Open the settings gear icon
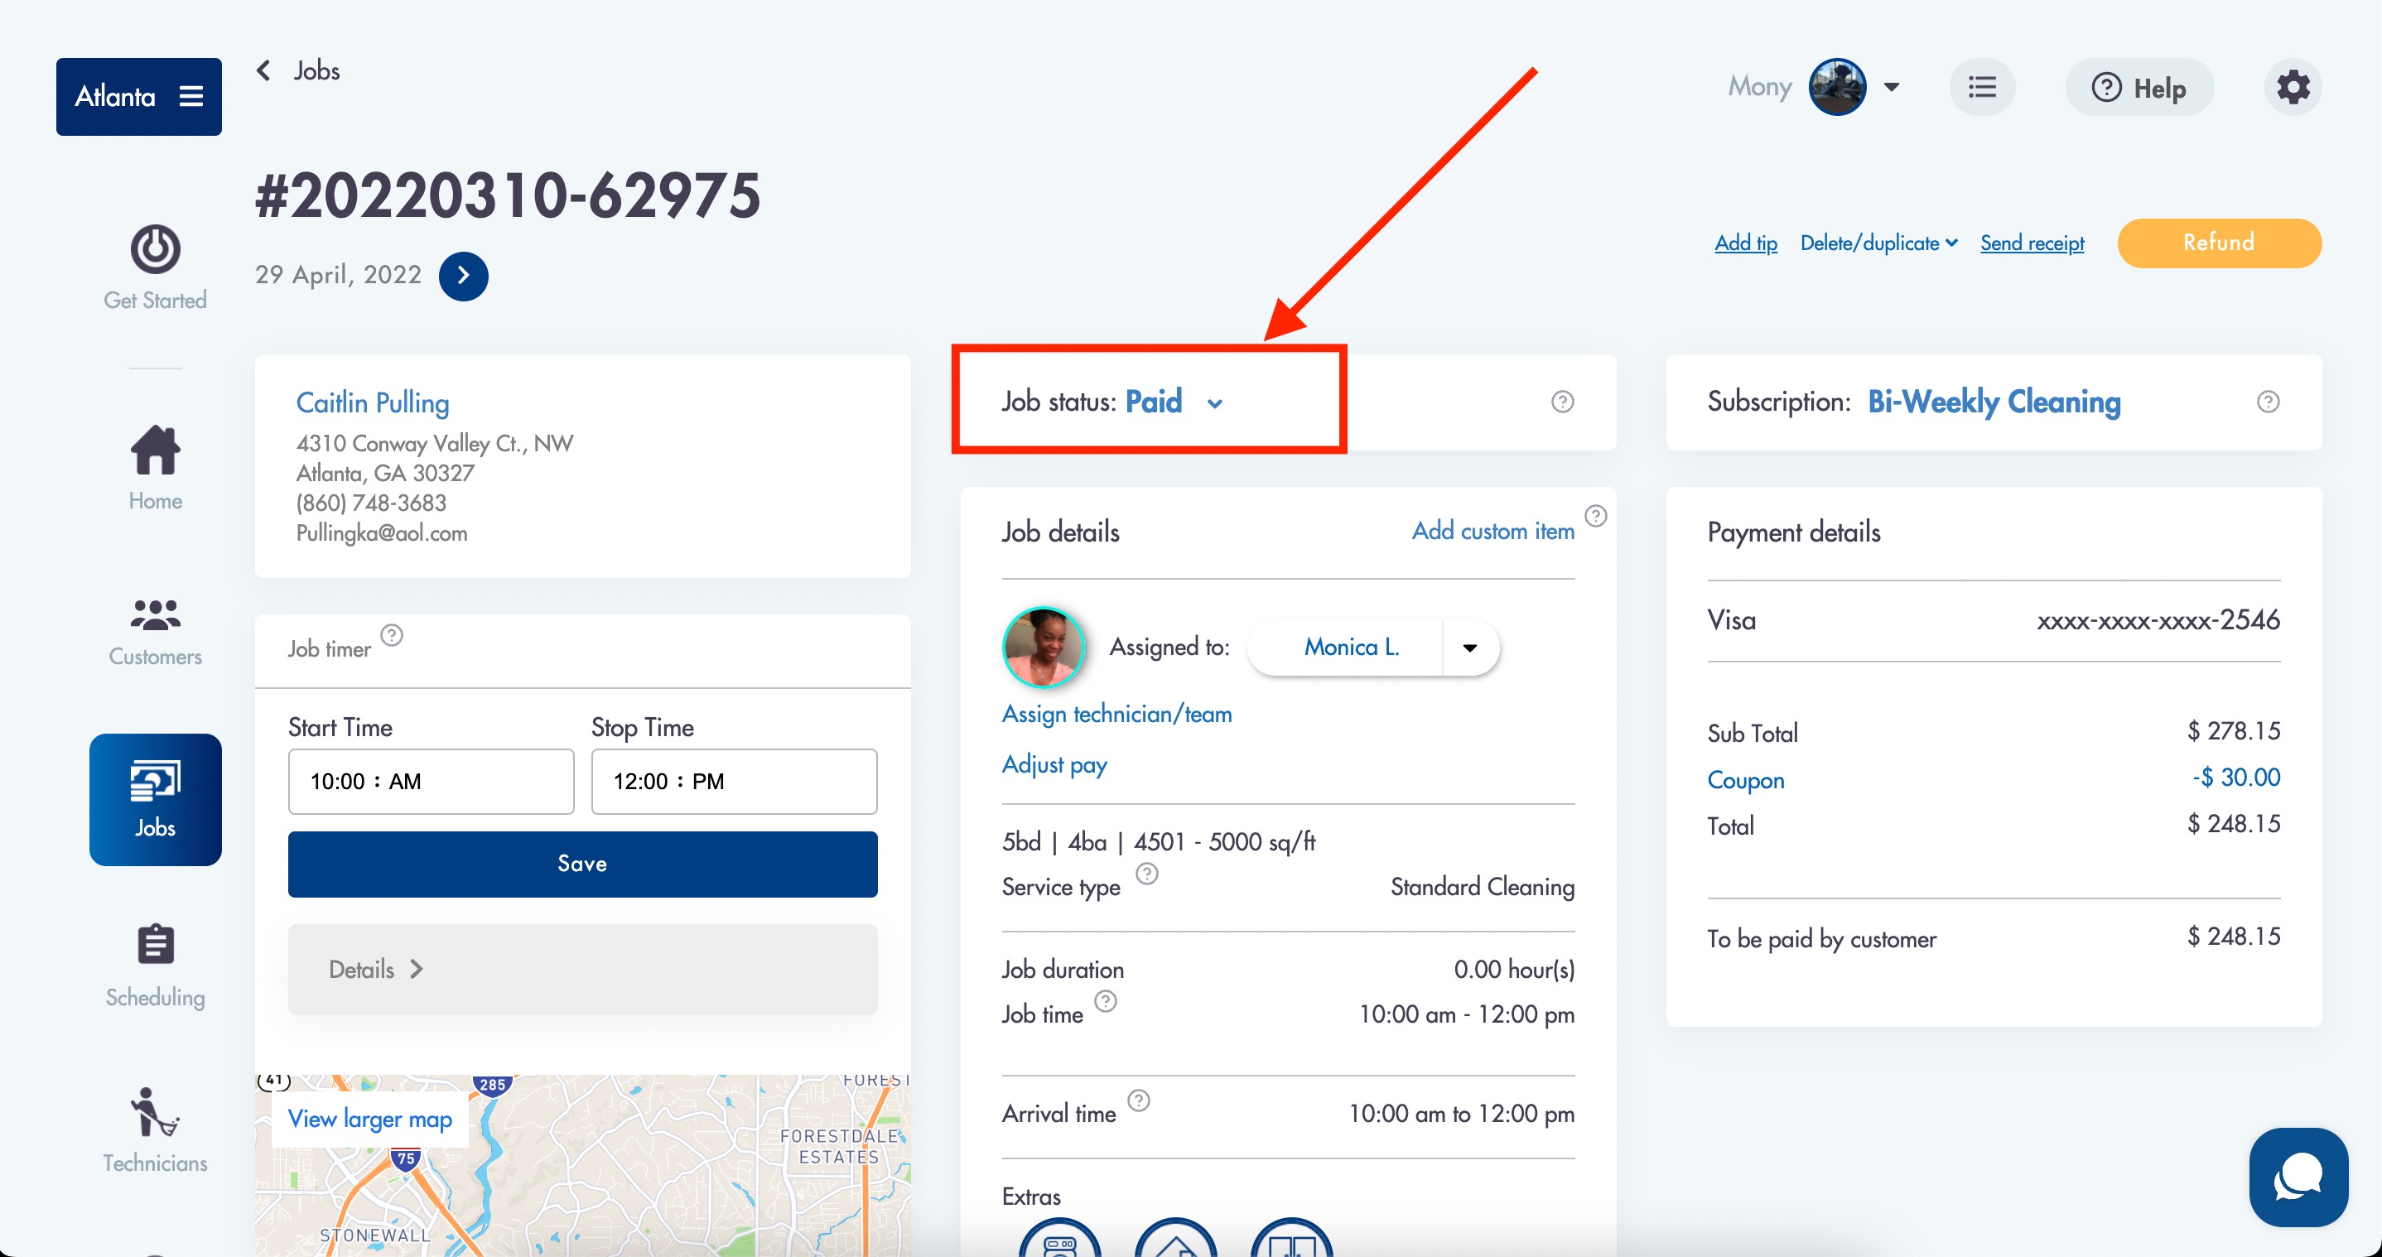 coord(2293,88)
